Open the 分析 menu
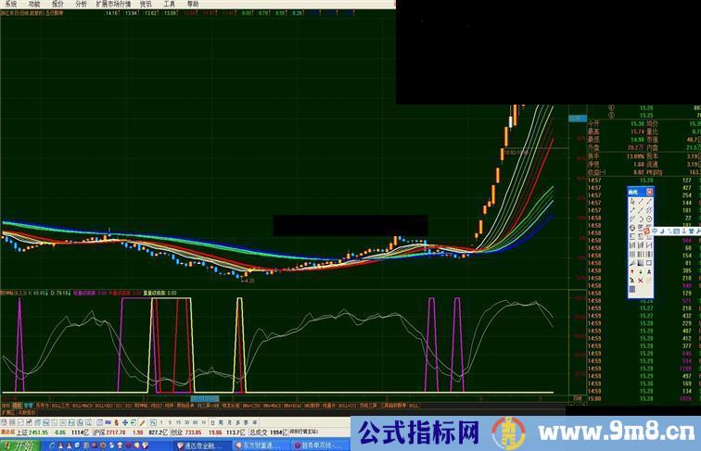701x451 pixels. 82,4
